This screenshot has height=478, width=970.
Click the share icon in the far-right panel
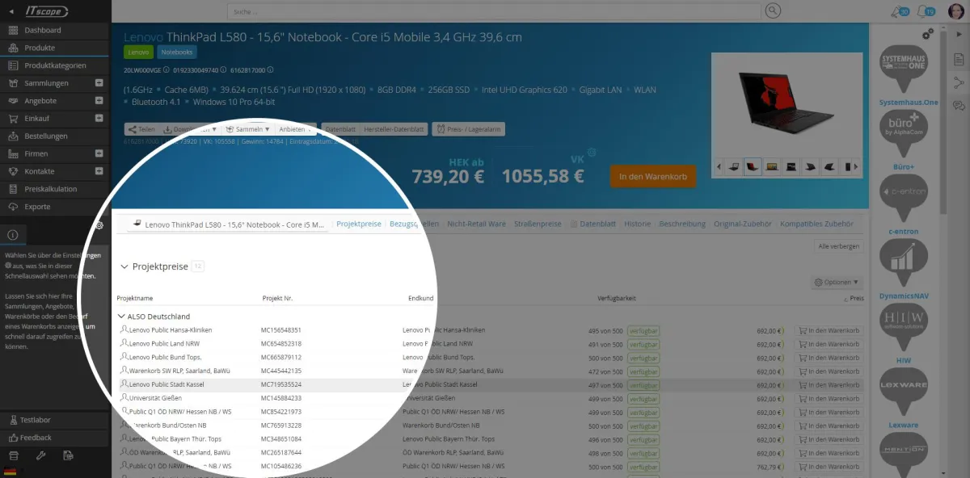959,83
